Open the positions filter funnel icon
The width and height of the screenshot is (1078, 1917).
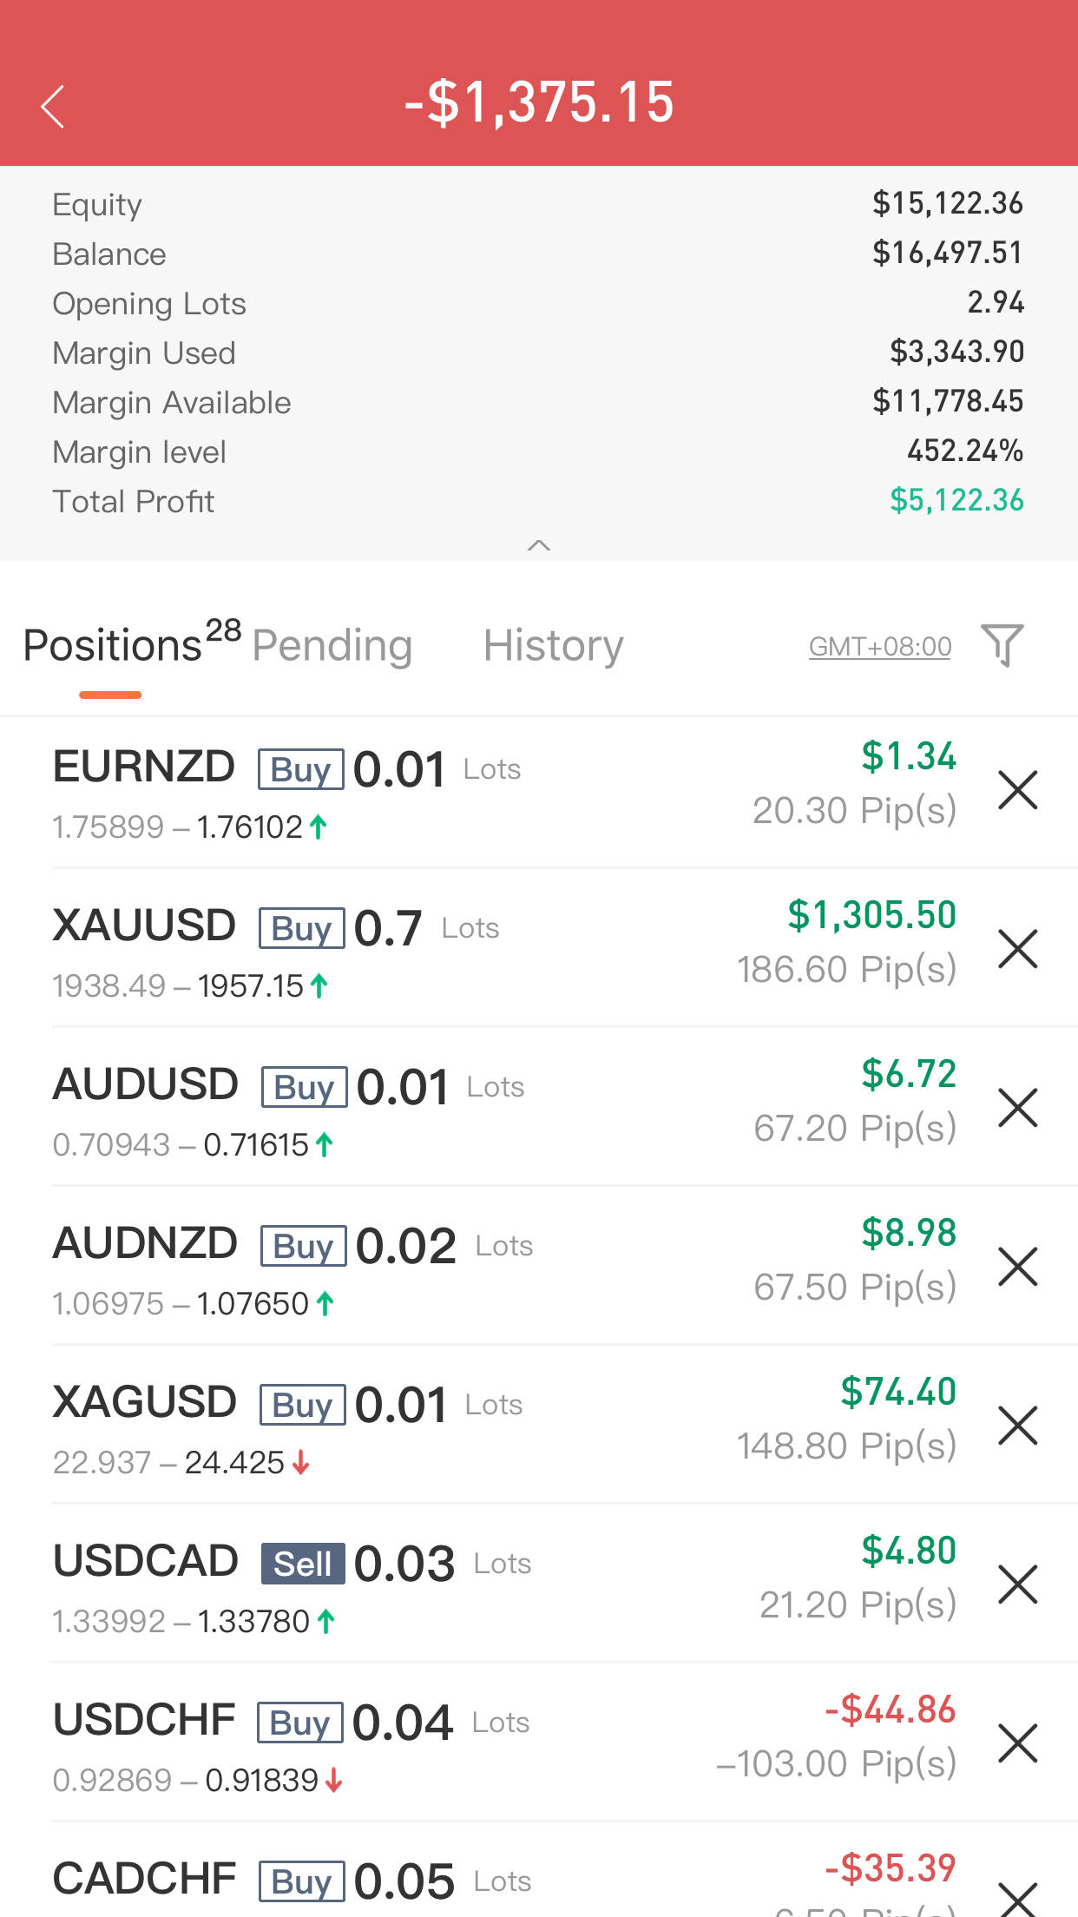point(1002,645)
